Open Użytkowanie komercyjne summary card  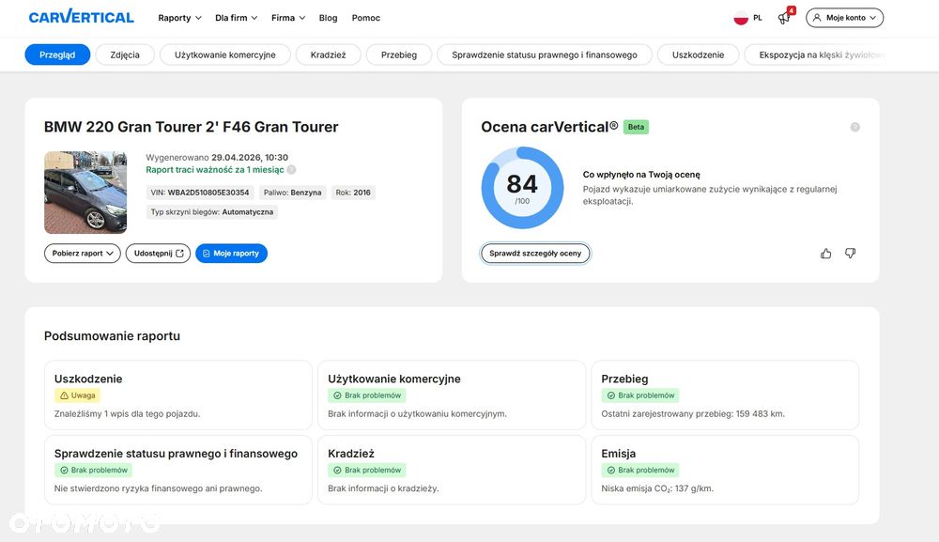[452, 395]
